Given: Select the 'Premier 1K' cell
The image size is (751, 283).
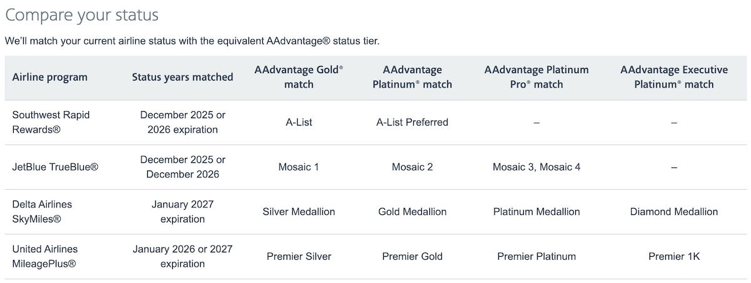Looking at the screenshot, I should pos(673,256).
